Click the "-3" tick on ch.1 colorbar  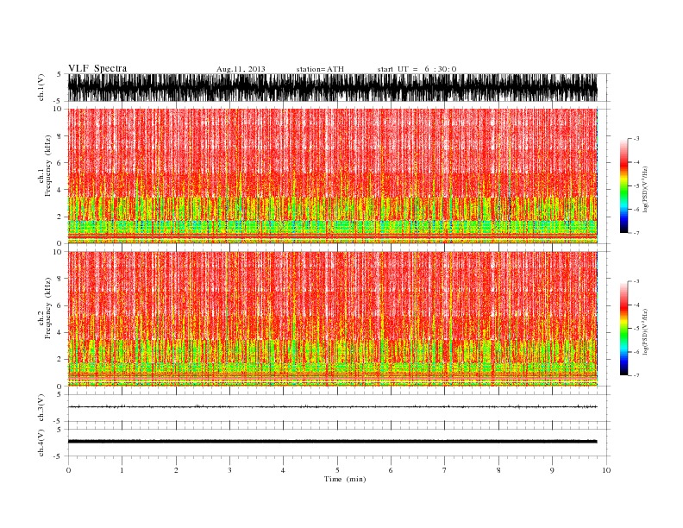[x=636, y=139]
